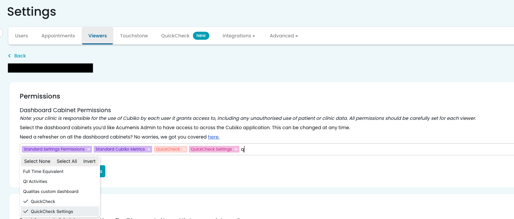The height and width of the screenshot is (219, 514).
Task: Click the checkmark beside QuickCheck list item
Action: coord(26,201)
